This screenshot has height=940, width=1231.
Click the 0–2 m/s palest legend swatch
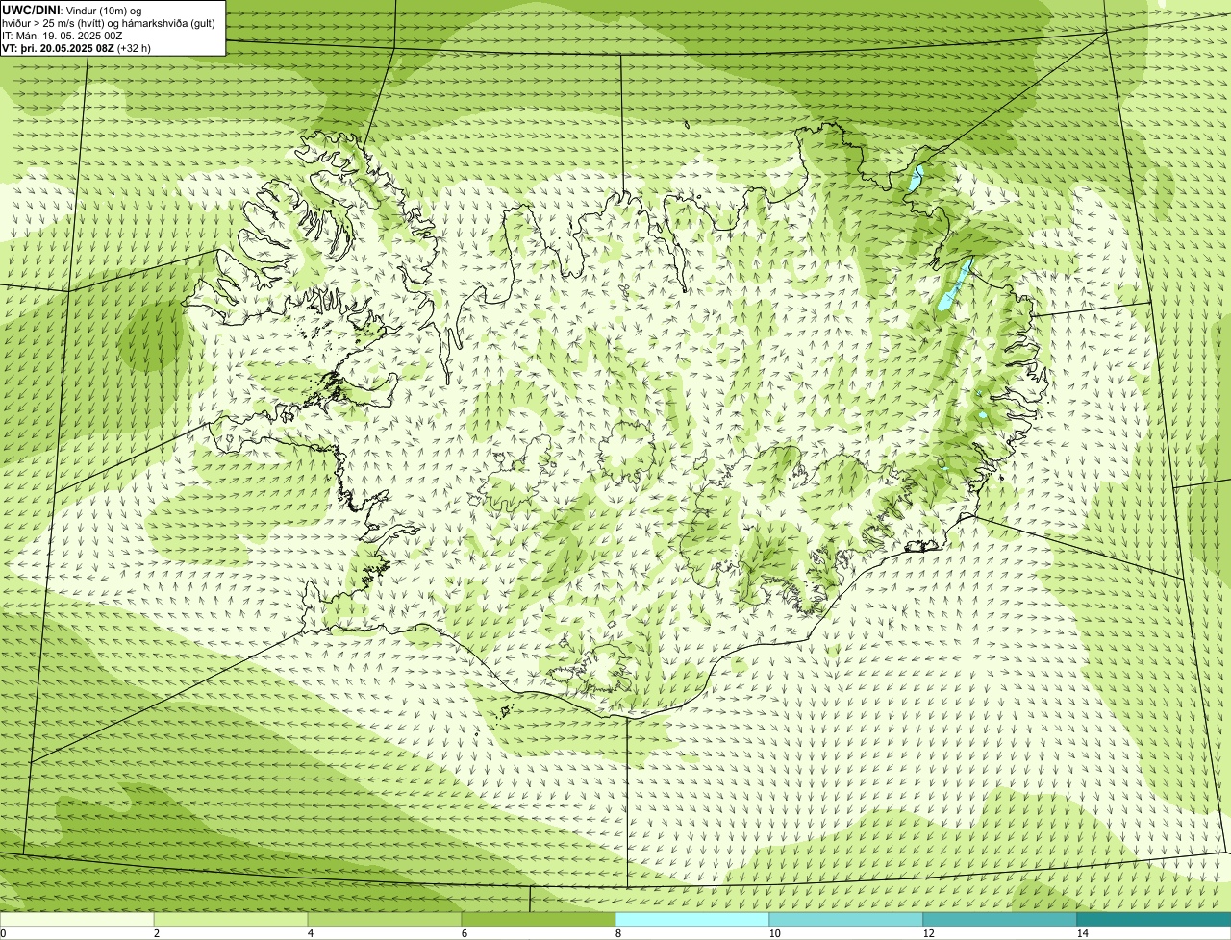(77, 919)
